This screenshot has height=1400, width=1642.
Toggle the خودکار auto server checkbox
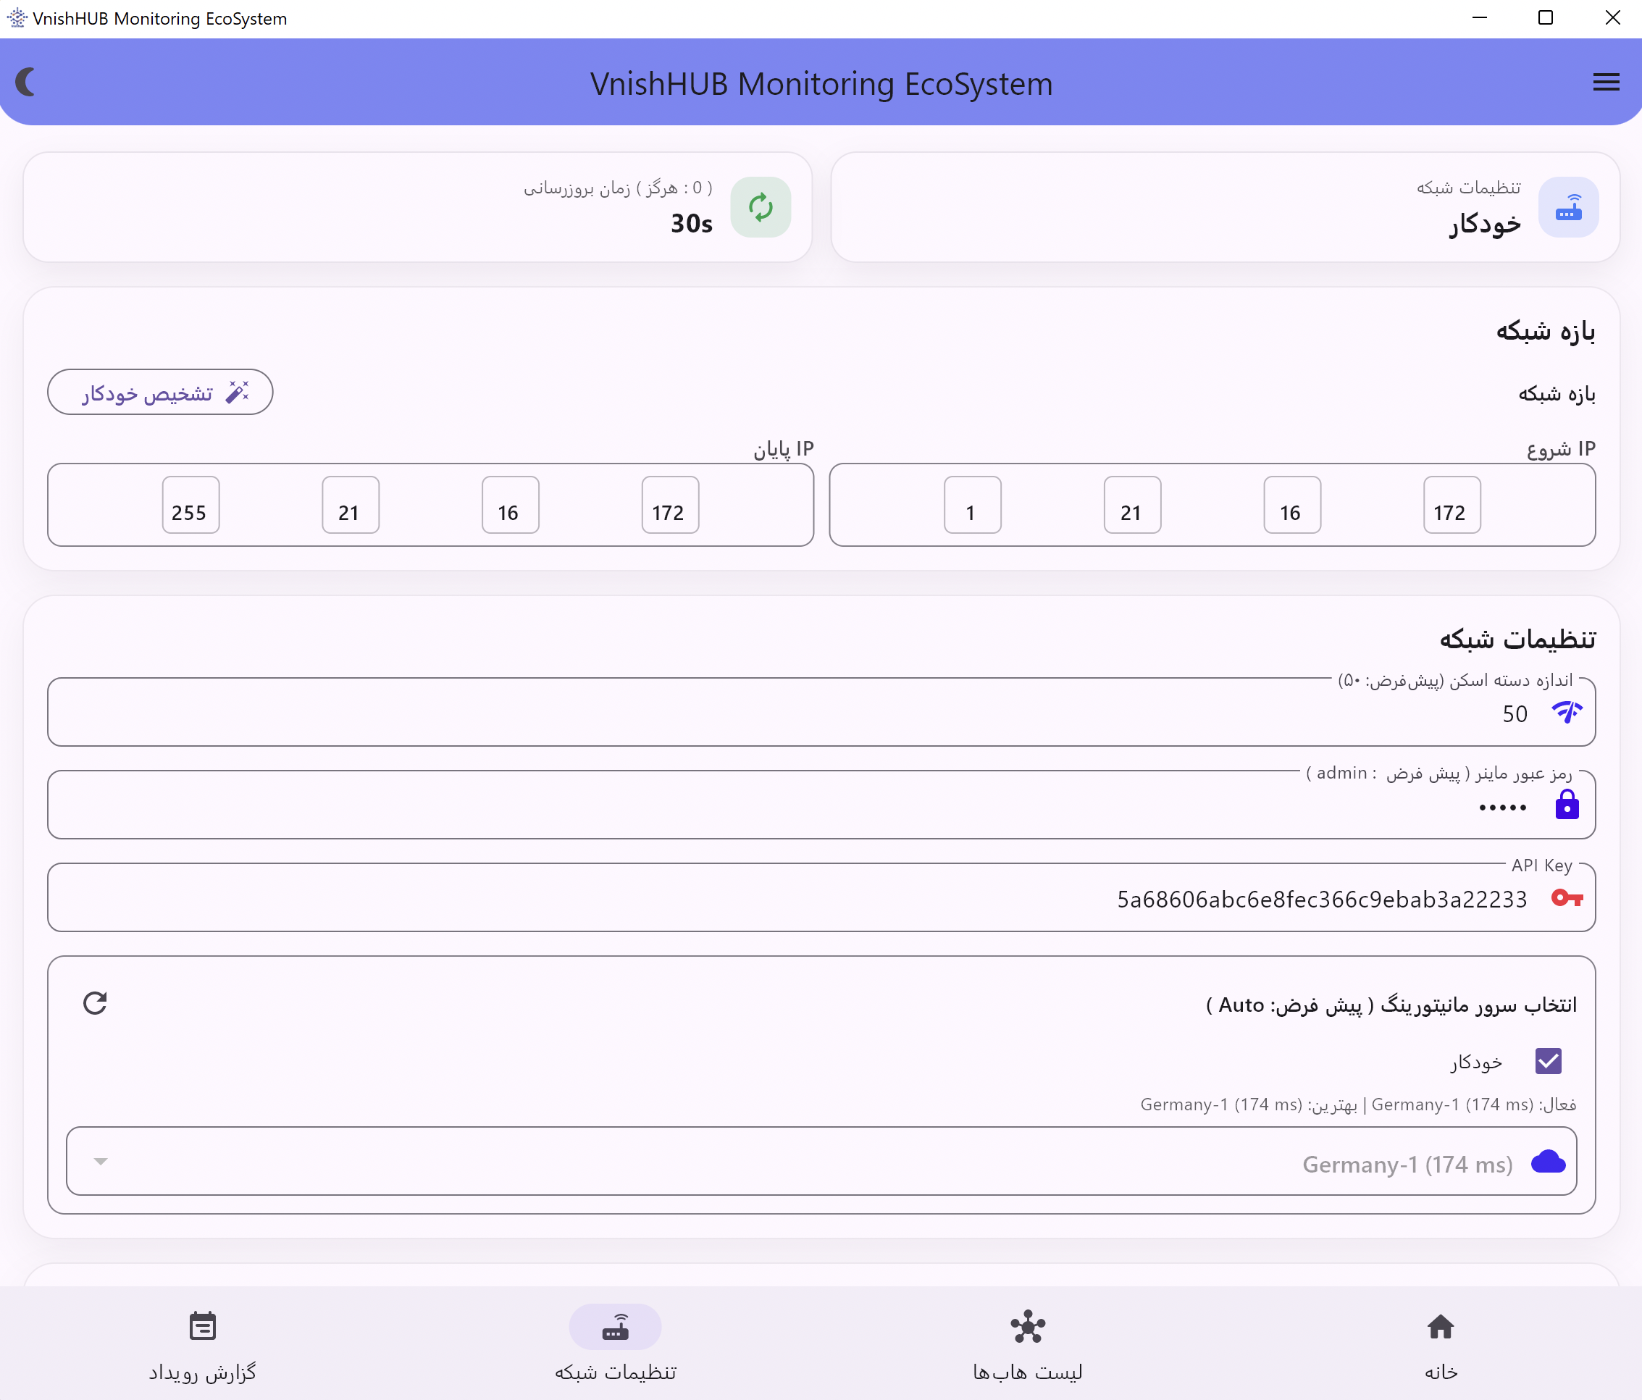click(1548, 1061)
